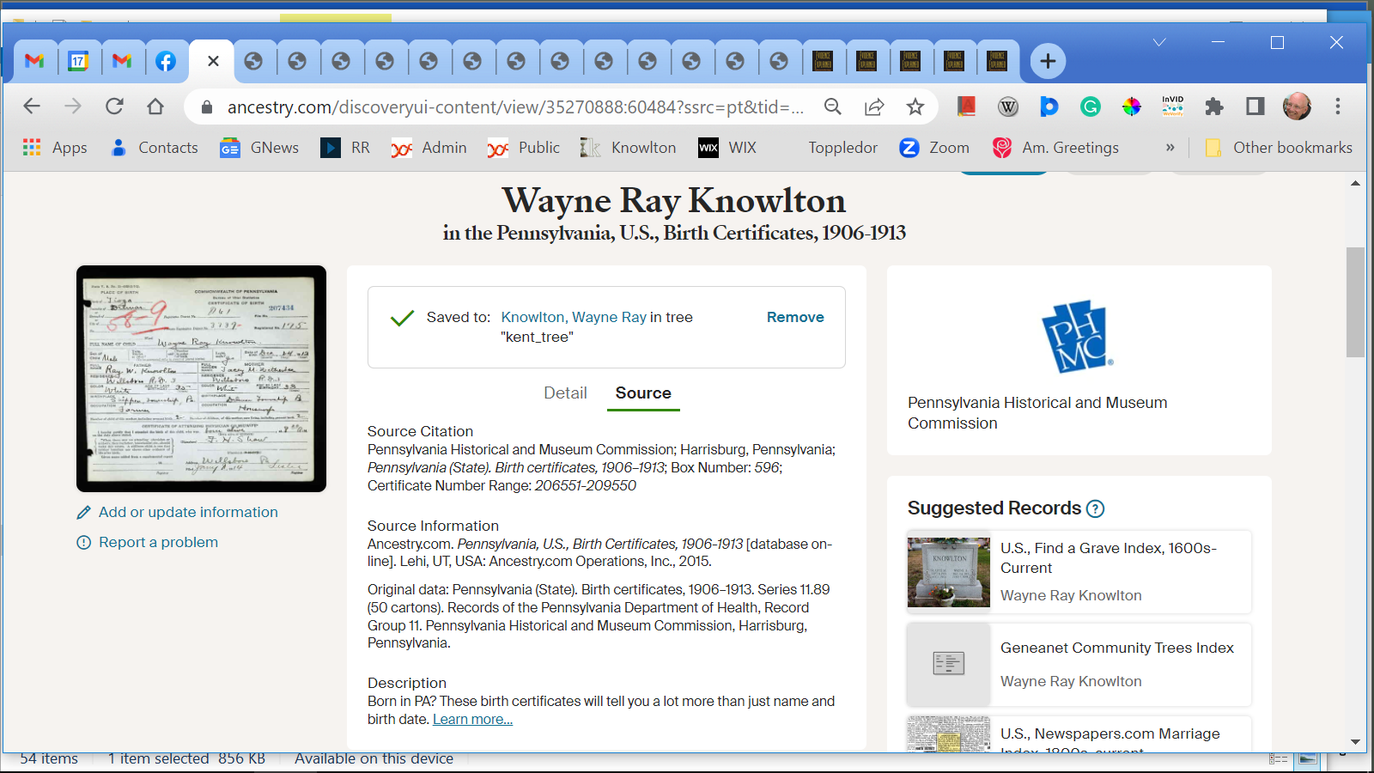Reload the Ancestry page

pyautogui.click(x=114, y=107)
